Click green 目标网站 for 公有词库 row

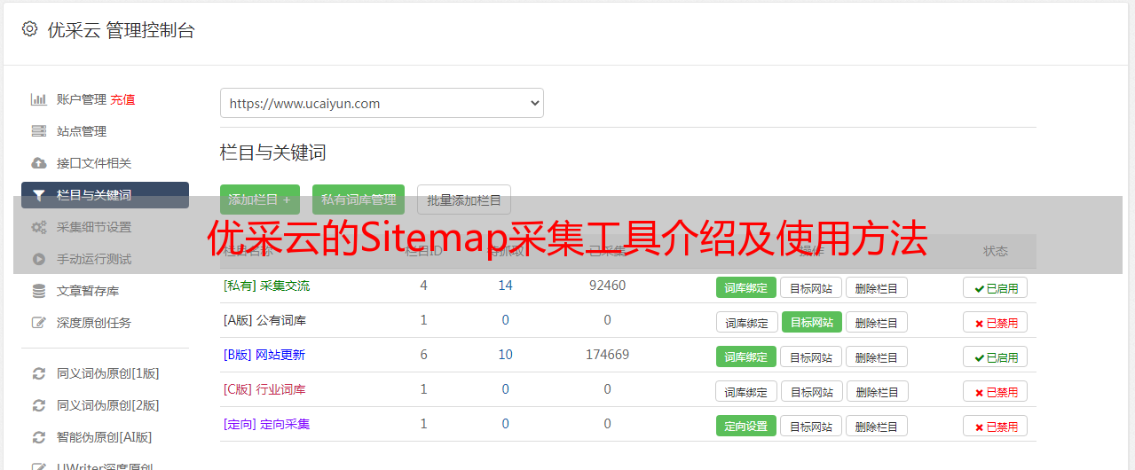click(x=812, y=322)
